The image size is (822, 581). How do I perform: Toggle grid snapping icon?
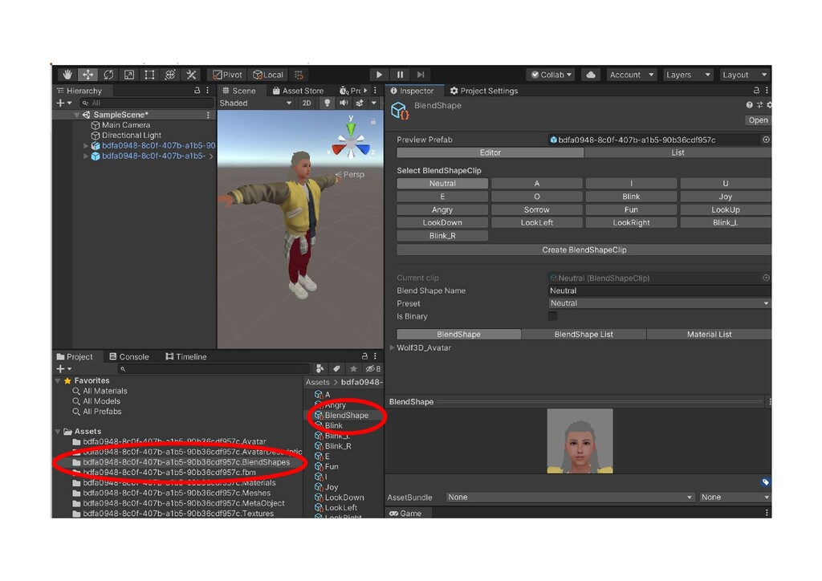pos(299,75)
